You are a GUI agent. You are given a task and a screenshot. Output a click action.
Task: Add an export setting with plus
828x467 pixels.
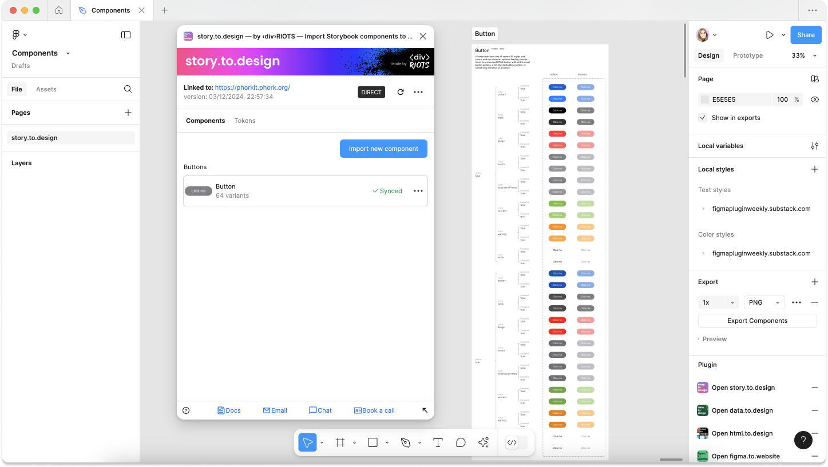tap(815, 282)
